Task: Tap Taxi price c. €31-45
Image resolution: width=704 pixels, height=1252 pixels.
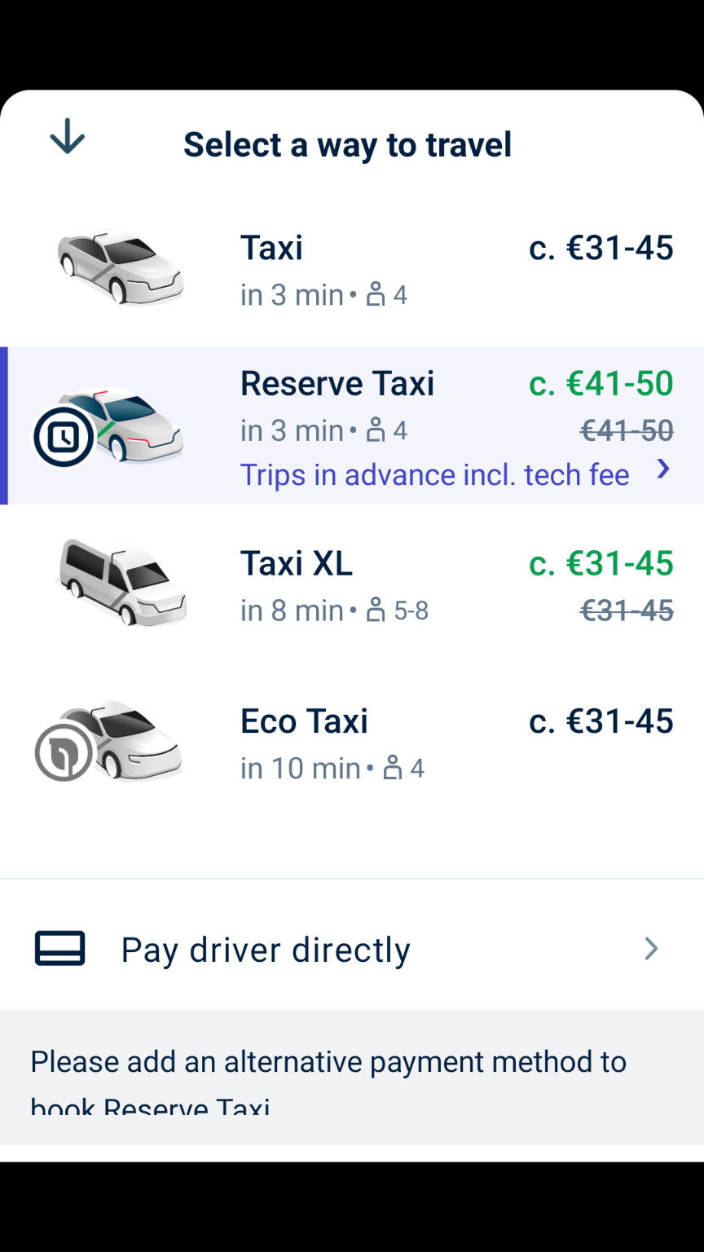Action: coord(601,248)
